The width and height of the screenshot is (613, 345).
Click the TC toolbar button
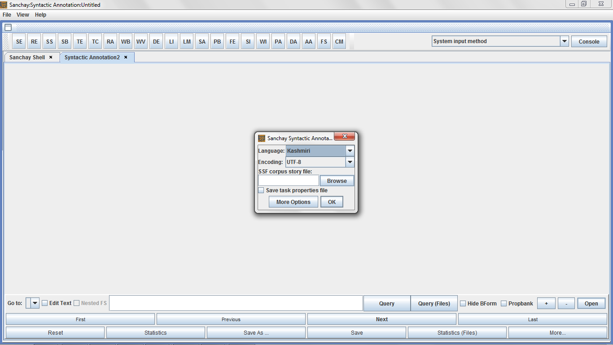96,41
